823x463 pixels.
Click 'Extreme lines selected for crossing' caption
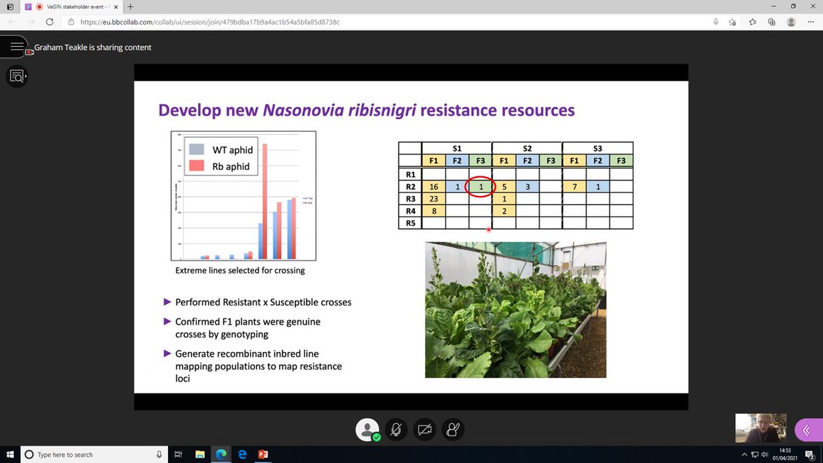click(x=239, y=271)
